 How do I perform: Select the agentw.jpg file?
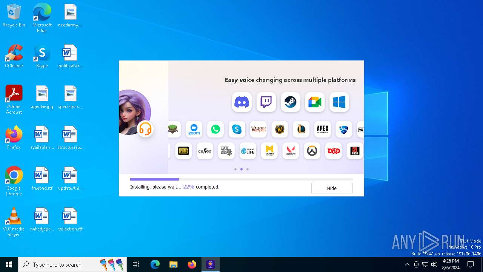coord(42,97)
